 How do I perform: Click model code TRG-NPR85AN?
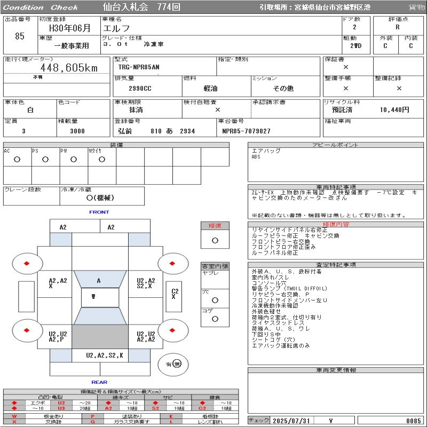point(139,67)
